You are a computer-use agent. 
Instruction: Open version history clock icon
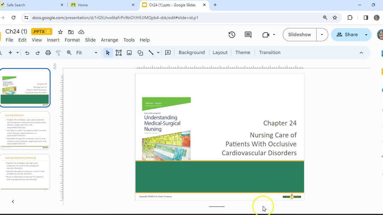(x=232, y=35)
